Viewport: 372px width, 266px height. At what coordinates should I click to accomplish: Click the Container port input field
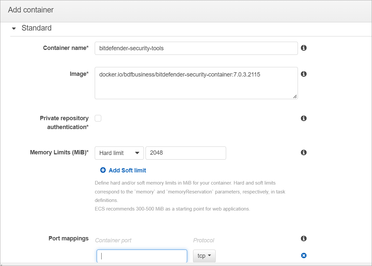142,256
